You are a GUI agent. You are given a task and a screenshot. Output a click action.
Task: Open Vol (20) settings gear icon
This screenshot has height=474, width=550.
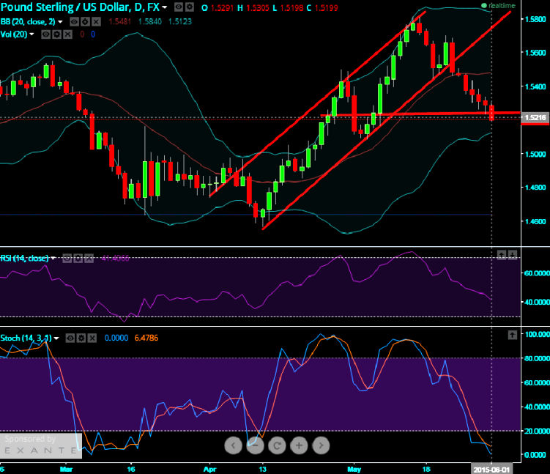(57, 34)
